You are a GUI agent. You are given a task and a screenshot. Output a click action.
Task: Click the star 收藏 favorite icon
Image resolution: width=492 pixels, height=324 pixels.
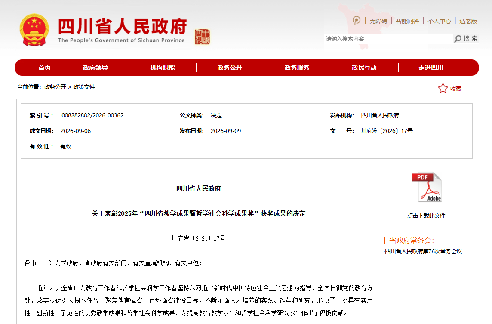(x=443, y=88)
